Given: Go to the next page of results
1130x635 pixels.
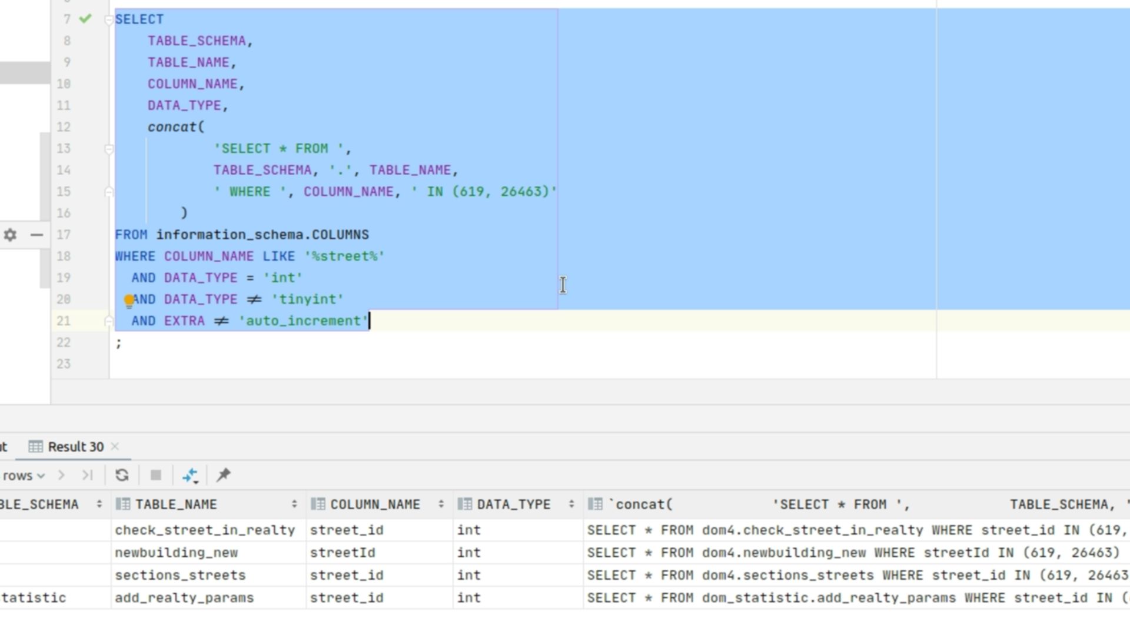Looking at the screenshot, I should coord(62,475).
